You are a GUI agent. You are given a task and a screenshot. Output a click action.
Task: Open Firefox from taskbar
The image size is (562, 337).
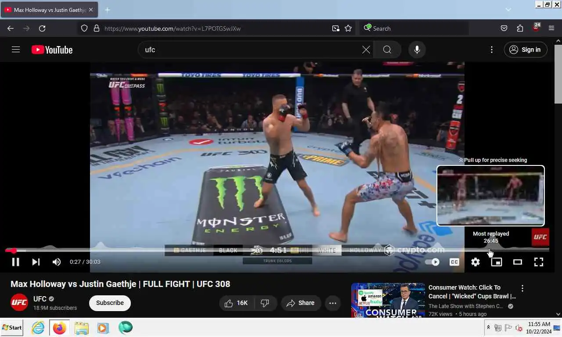pos(59,328)
